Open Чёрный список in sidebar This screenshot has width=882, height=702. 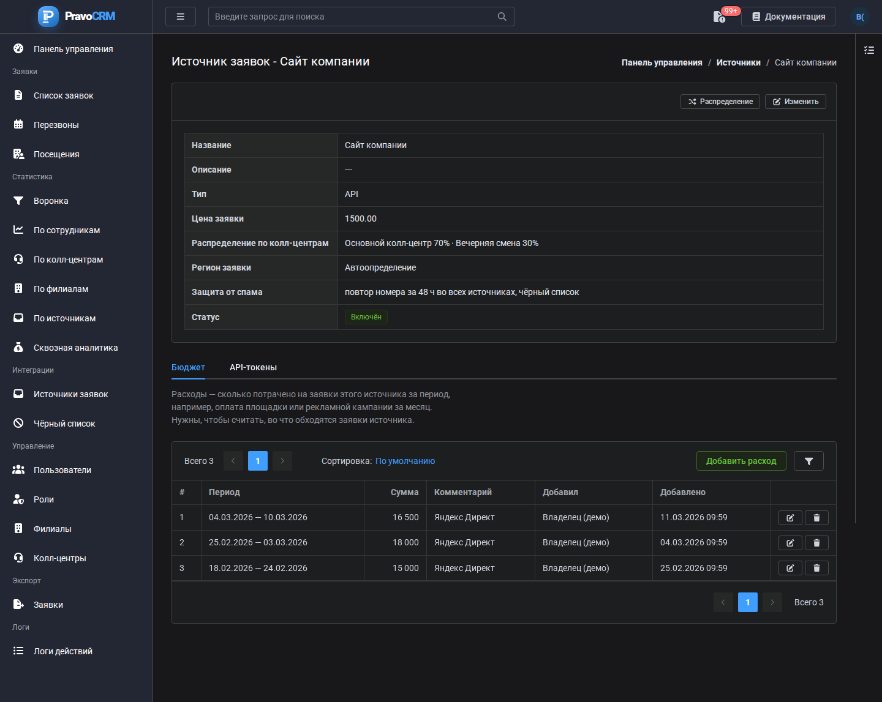pos(76,424)
